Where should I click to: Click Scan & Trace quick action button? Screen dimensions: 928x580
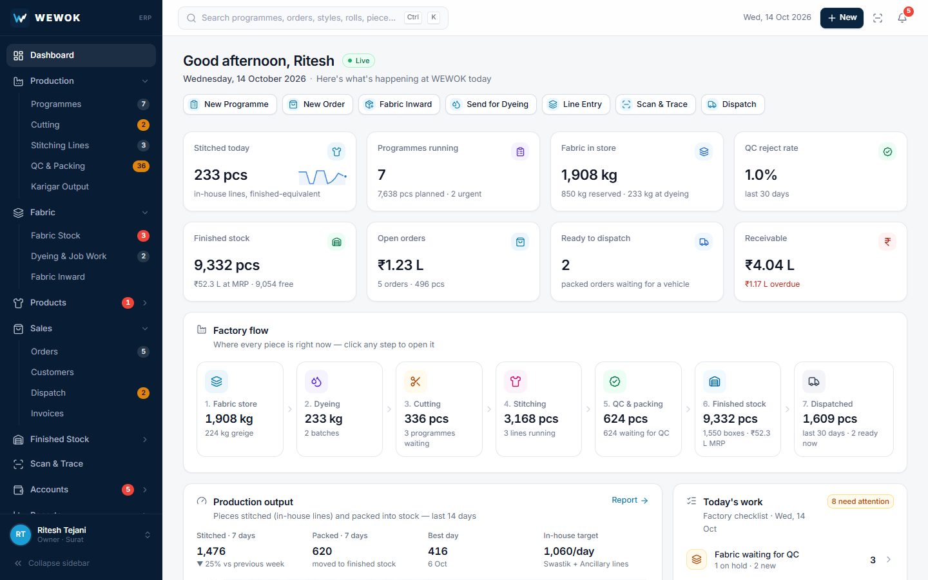point(656,104)
